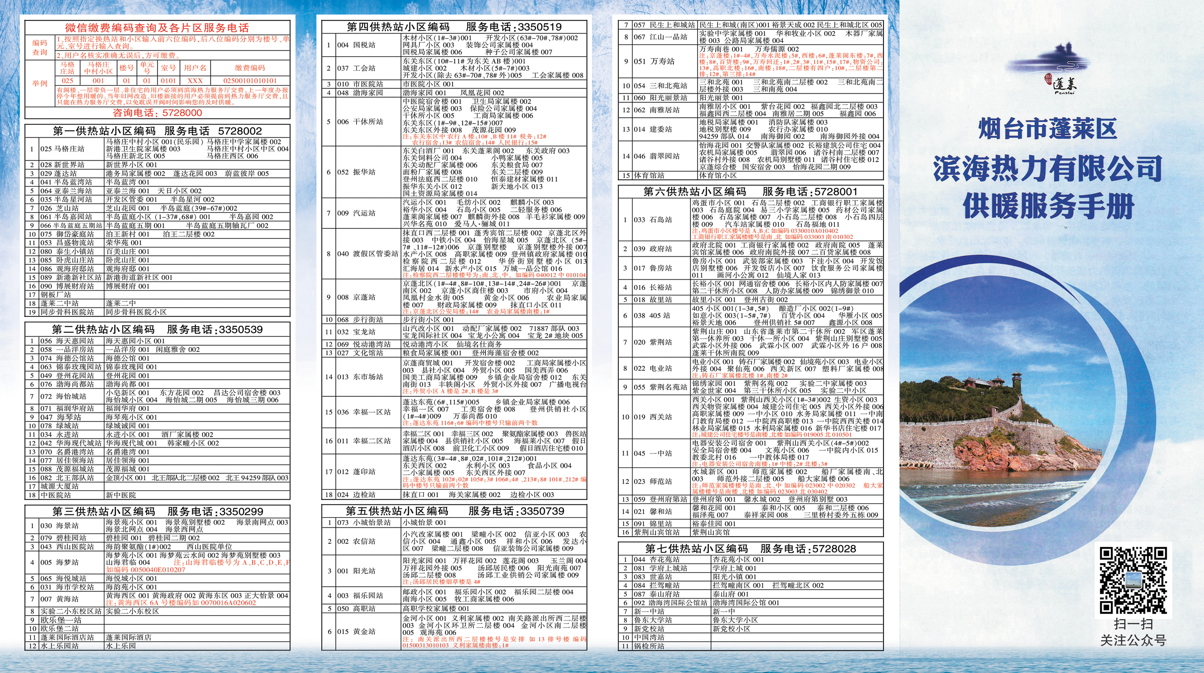The width and height of the screenshot is (1204, 673).
Task: Click the row "017 鲁房站"
Action: (751, 268)
